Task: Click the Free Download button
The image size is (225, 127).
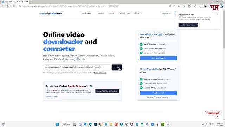Action: click(x=158, y=93)
